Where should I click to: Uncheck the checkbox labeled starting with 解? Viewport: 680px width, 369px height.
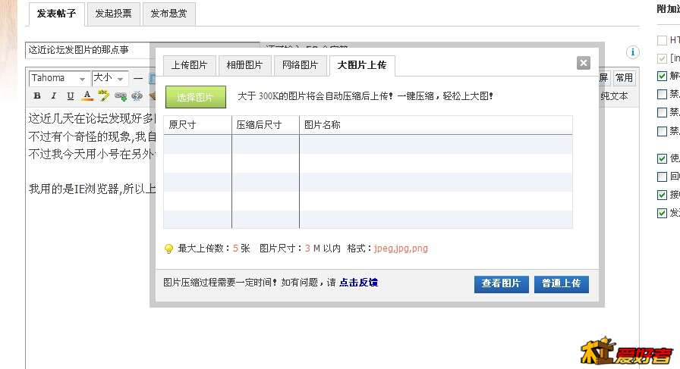(x=662, y=76)
